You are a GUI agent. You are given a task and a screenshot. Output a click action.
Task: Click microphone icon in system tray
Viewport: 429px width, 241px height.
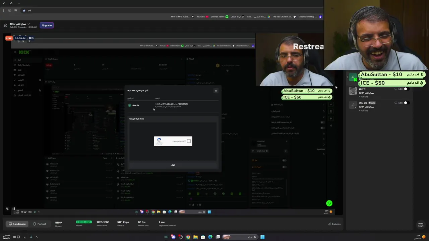(31, 237)
